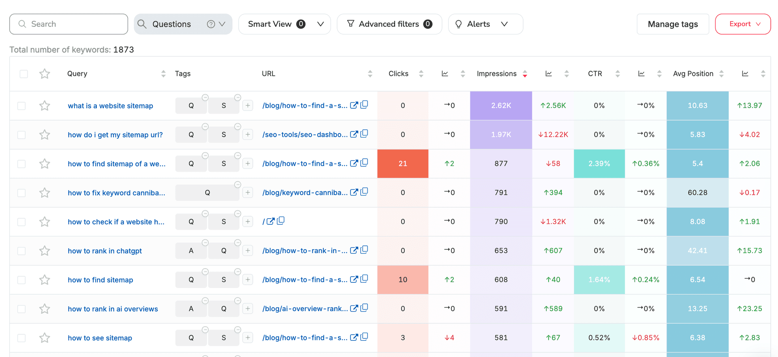Open external link for /blog/keyword-canniba... URL
The image size is (778, 357).
click(x=354, y=192)
